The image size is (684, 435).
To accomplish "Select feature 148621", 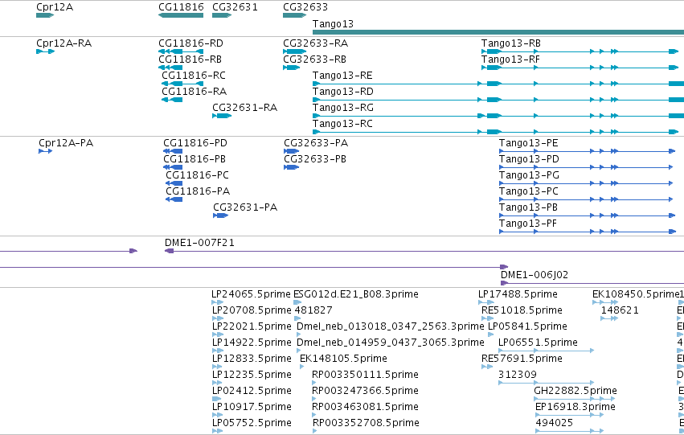I will point(620,310).
